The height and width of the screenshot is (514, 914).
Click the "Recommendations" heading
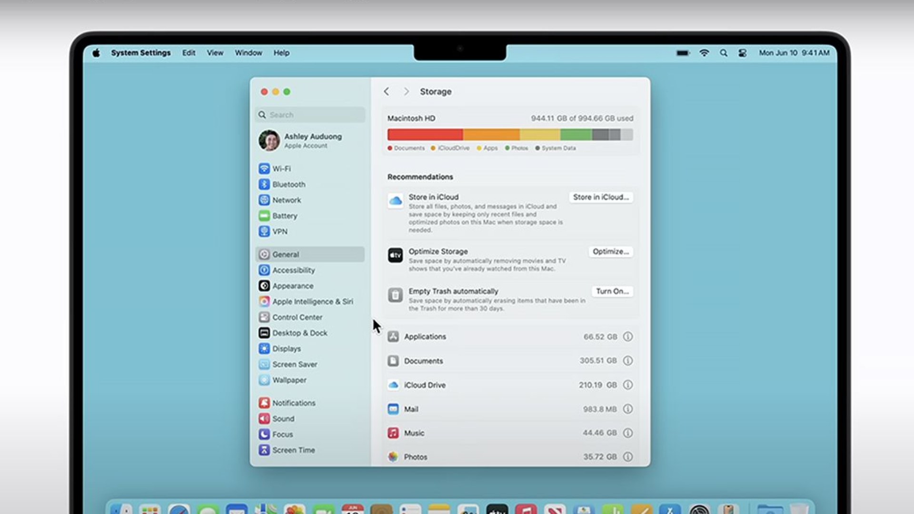[420, 177]
